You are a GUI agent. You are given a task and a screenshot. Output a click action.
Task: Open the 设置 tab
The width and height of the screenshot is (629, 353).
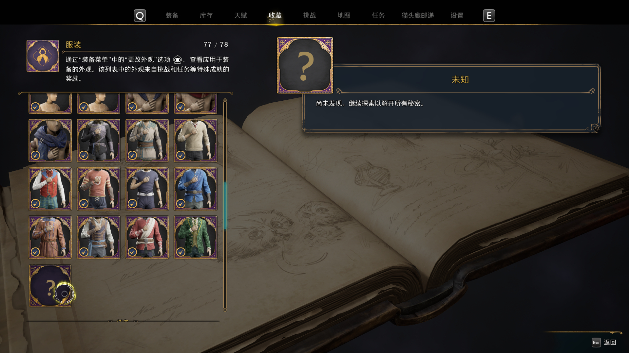click(x=457, y=15)
